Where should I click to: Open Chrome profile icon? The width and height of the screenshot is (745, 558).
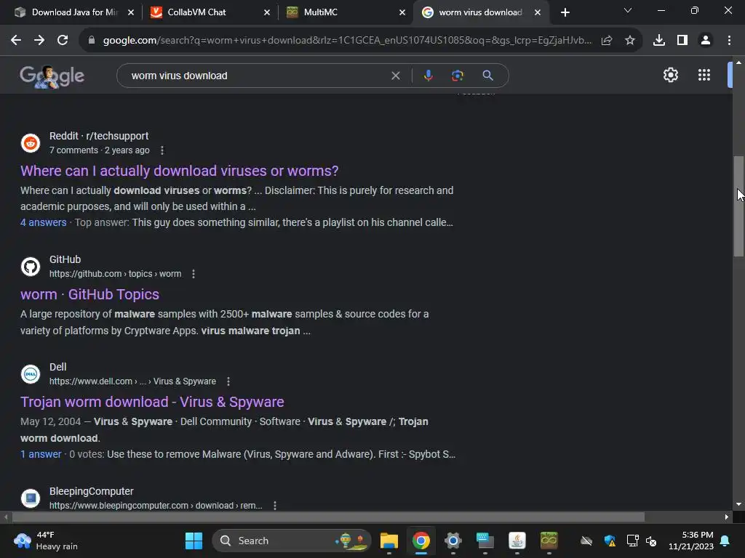pos(706,41)
